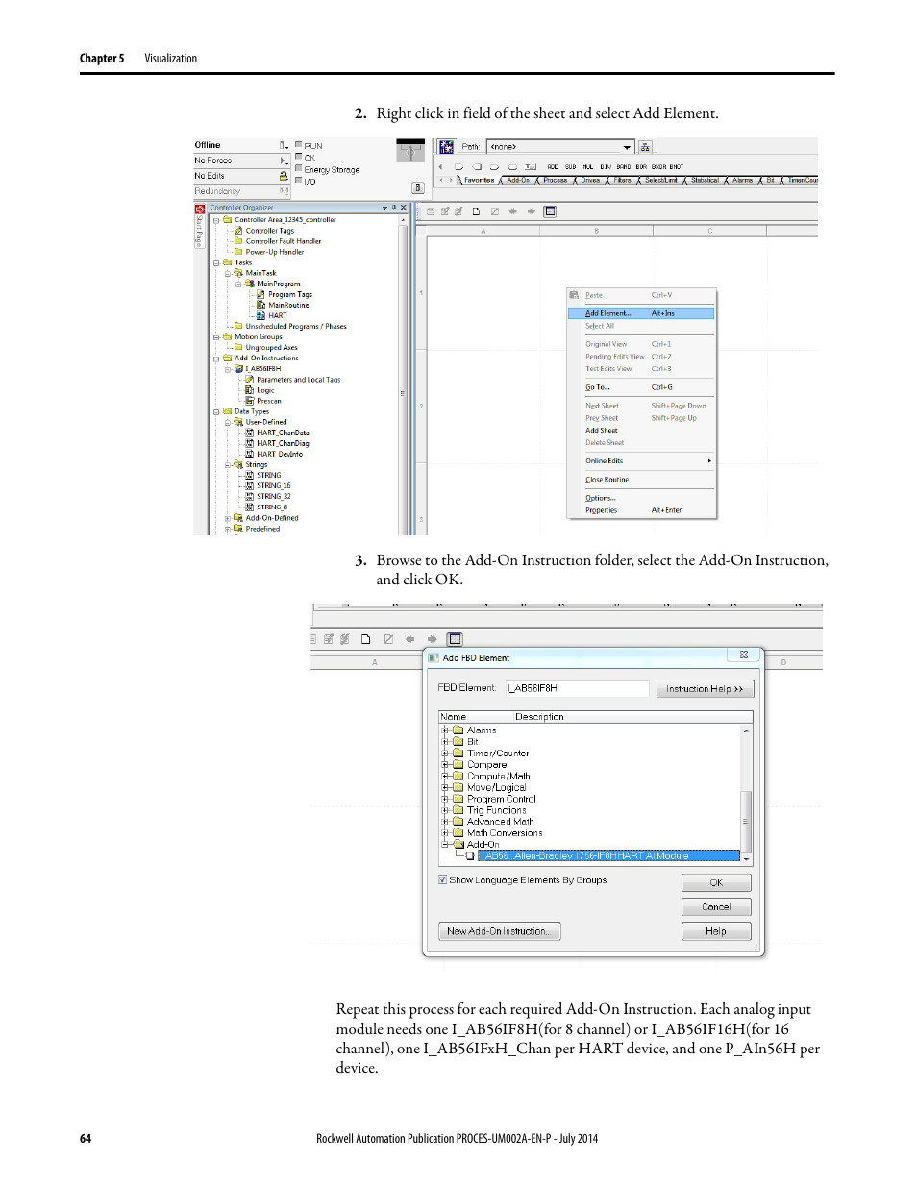Click the Instruction Help >> button
The height and width of the screenshot is (1187, 917).
[705, 689]
